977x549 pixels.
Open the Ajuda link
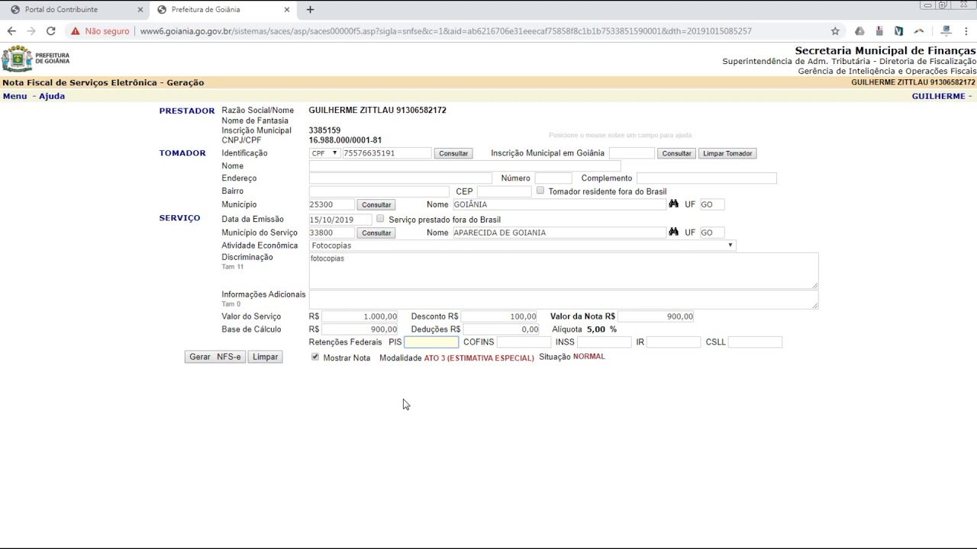[x=52, y=96]
